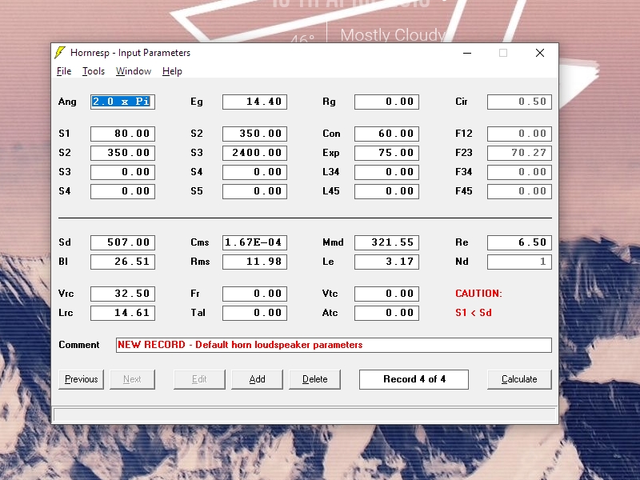Click the Exp field with 75.00
Image resolution: width=640 pixels, height=480 pixels.
coord(386,153)
